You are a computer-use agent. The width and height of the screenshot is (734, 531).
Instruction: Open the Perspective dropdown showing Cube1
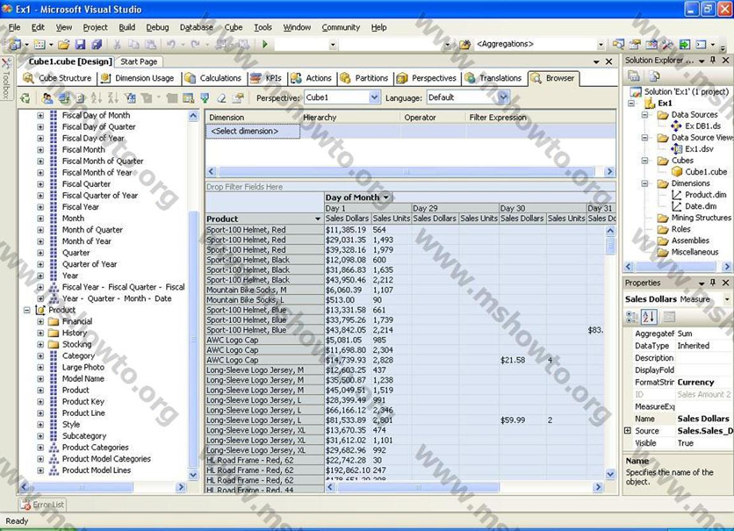(374, 97)
